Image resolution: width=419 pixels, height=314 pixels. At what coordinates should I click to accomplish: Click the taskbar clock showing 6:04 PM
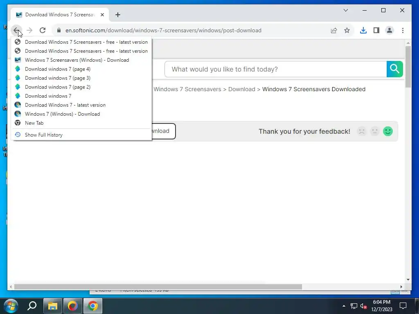382,306
